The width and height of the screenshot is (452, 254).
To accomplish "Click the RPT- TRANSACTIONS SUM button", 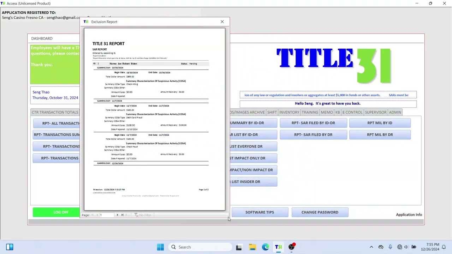I will tap(56, 135).
